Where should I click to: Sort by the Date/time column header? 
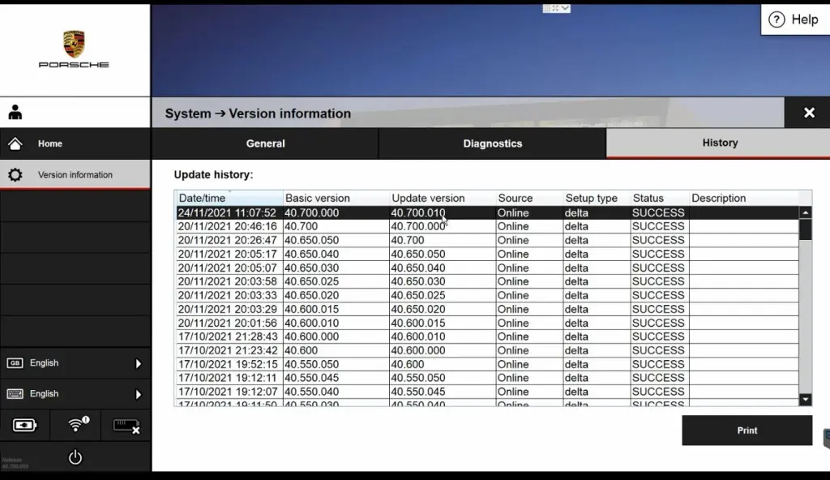pyautogui.click(x=229, y=198)
